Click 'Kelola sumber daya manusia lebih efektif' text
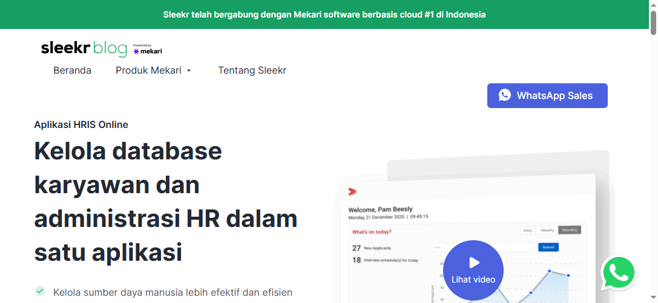Viewport: 658px width, 303px height. coord(173,292)
